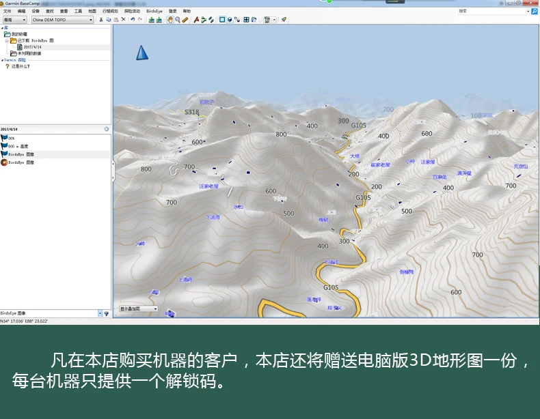Select the flagged BirdsEye 图像 item
The width and height of the screenshot is (540, 419).
[18, 154]
